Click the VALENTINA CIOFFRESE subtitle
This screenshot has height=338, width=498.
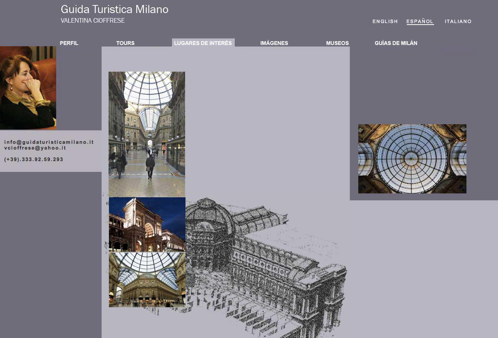click(93, 21)
